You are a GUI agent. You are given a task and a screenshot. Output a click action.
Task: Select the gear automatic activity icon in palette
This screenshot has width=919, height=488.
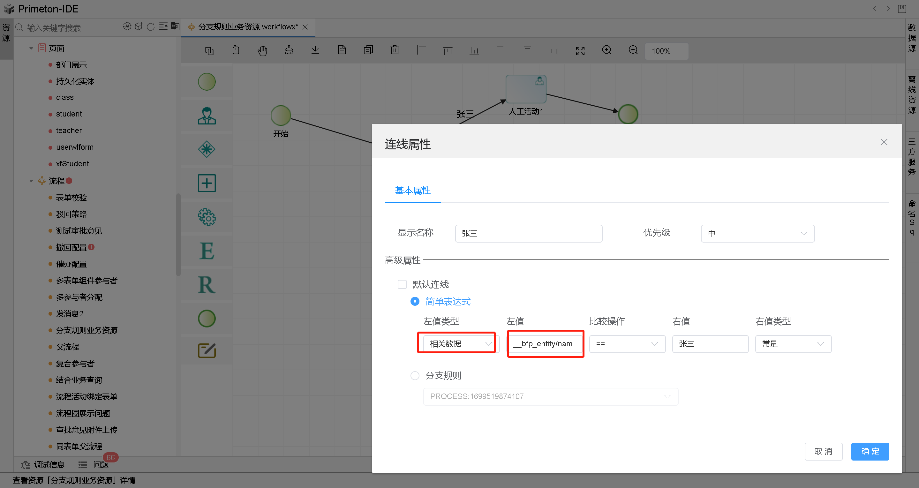click(x=207, y=217)
